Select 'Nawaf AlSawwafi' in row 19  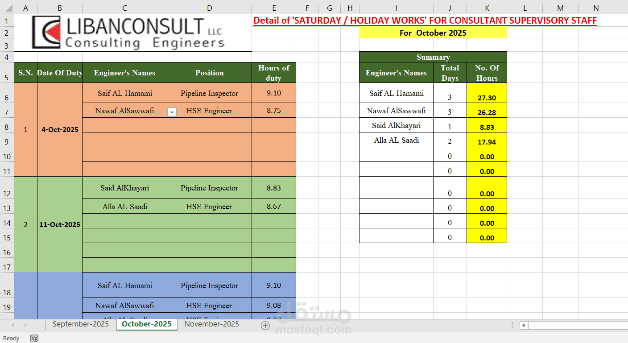point(124,306)
